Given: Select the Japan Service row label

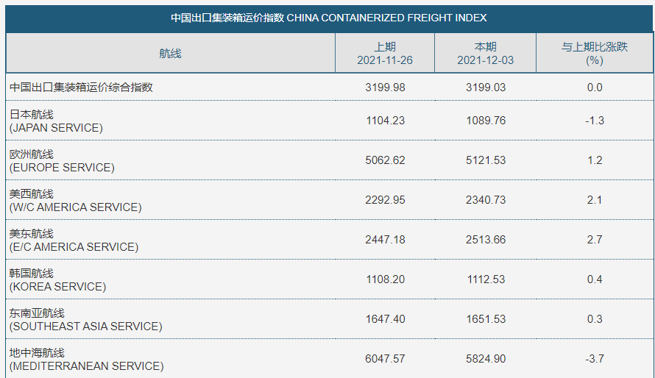Looking at the screenshot, I should pos(56,121).
